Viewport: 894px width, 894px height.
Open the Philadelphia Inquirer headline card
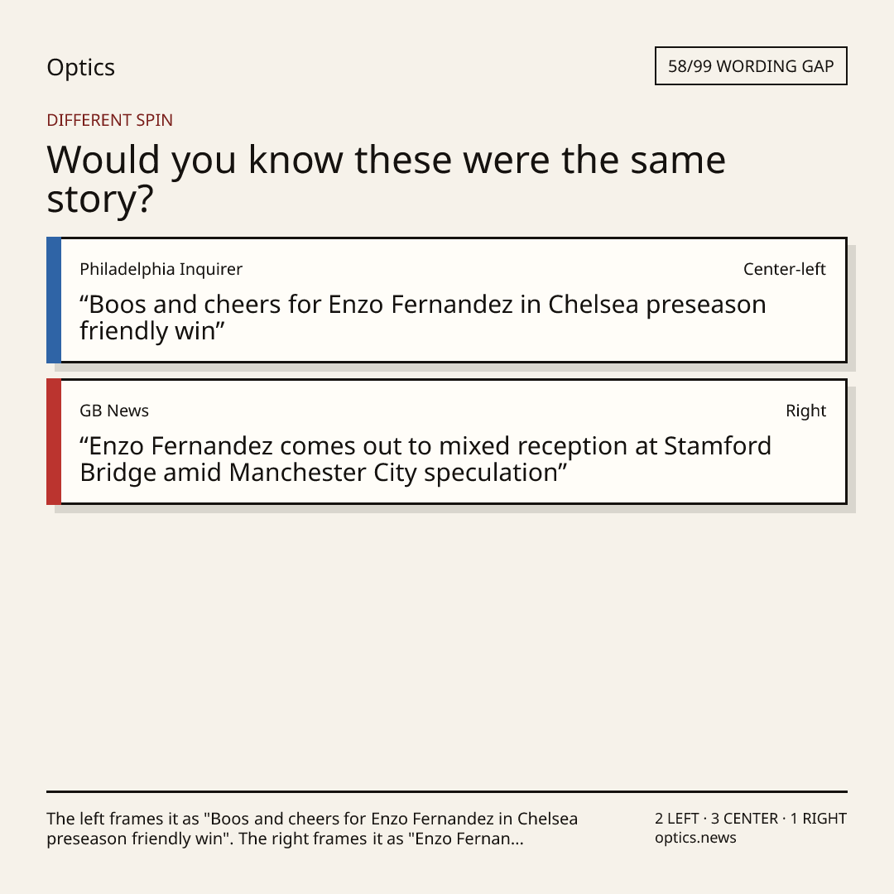(x=447, y=300)
